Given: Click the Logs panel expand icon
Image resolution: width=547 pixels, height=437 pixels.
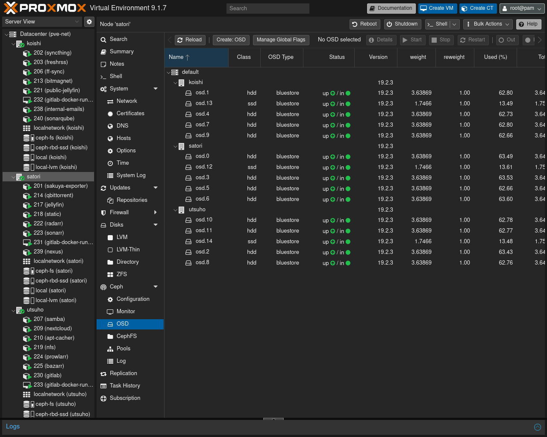Looking at the screenshot, I should (x=538, y=427).
